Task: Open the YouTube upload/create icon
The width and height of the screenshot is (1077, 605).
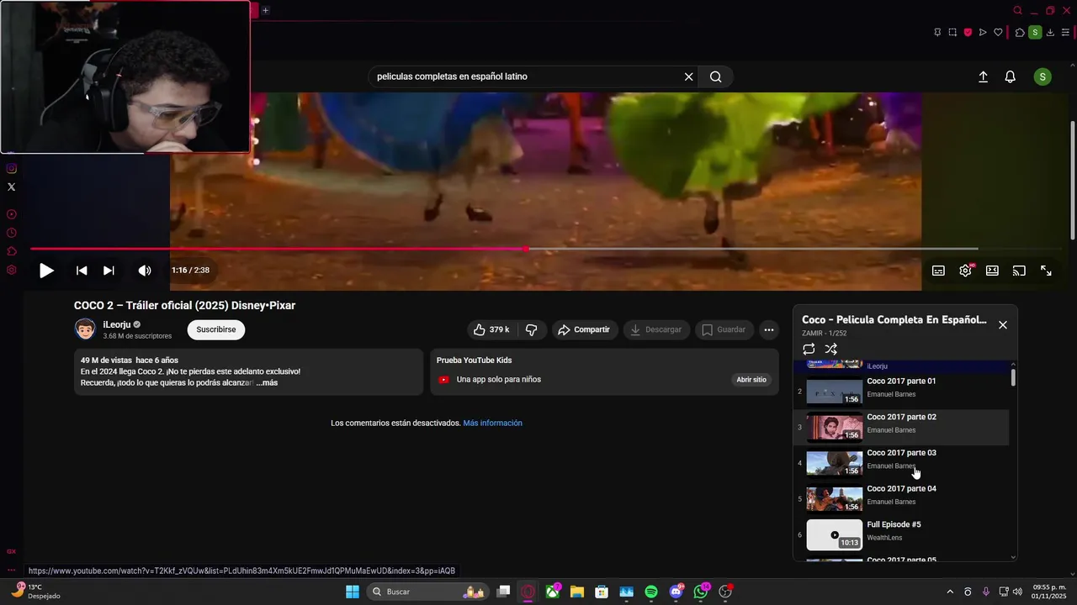Action: point(983,76)
